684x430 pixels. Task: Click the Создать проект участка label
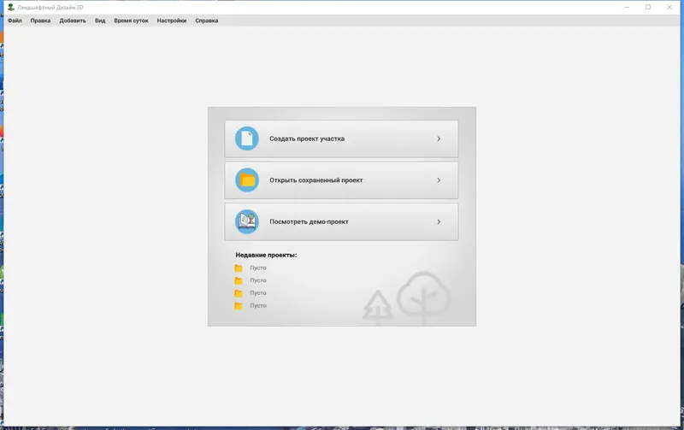pyautogui.click(x=307, y=138)
